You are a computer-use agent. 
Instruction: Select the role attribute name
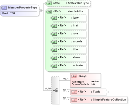(x=75, y=33)
